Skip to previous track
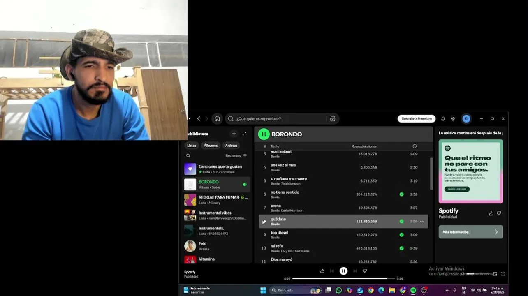Viewport: 528px width, 296px height. click(332, 271)
